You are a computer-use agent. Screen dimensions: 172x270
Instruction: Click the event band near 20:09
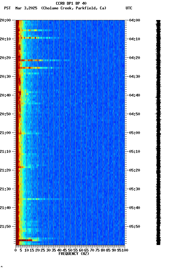(x=40, y=38)
